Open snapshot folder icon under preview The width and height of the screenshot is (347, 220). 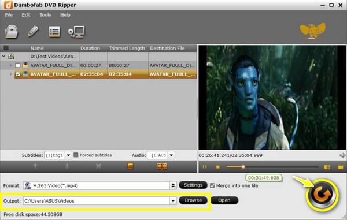(x=341, y=167)
